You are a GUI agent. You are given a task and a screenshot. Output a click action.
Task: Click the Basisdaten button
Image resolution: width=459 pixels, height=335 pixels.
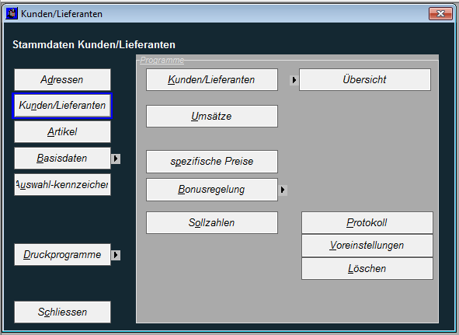pos(62,159)
